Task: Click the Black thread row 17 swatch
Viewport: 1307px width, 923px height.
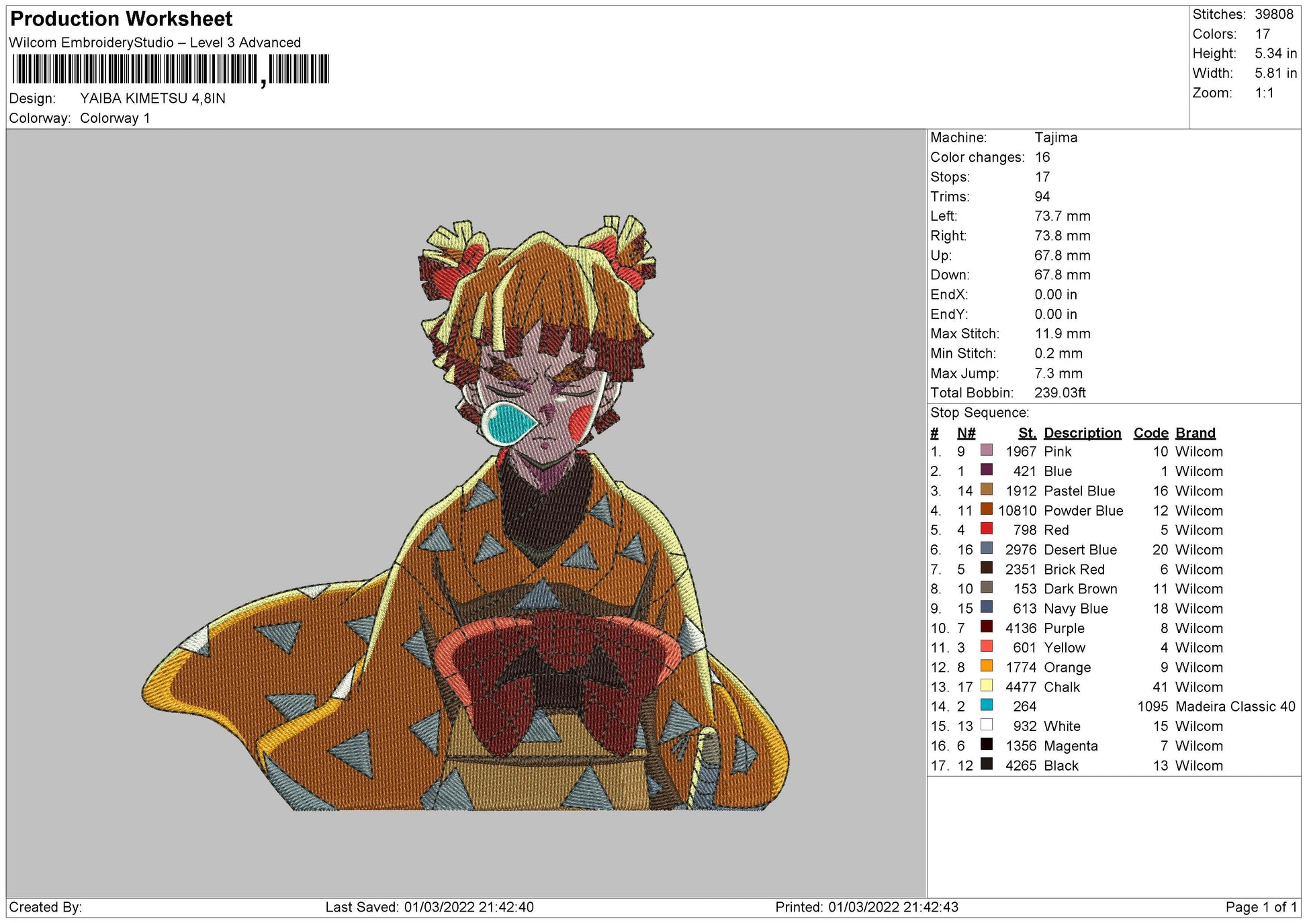Action: 986,764
